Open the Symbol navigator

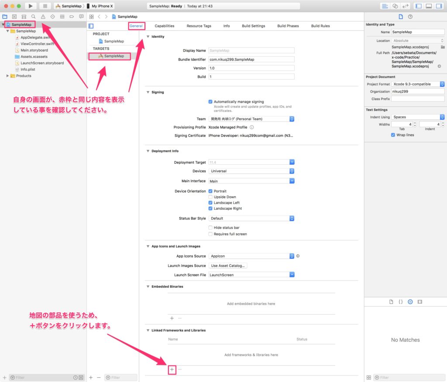[24, 17]
